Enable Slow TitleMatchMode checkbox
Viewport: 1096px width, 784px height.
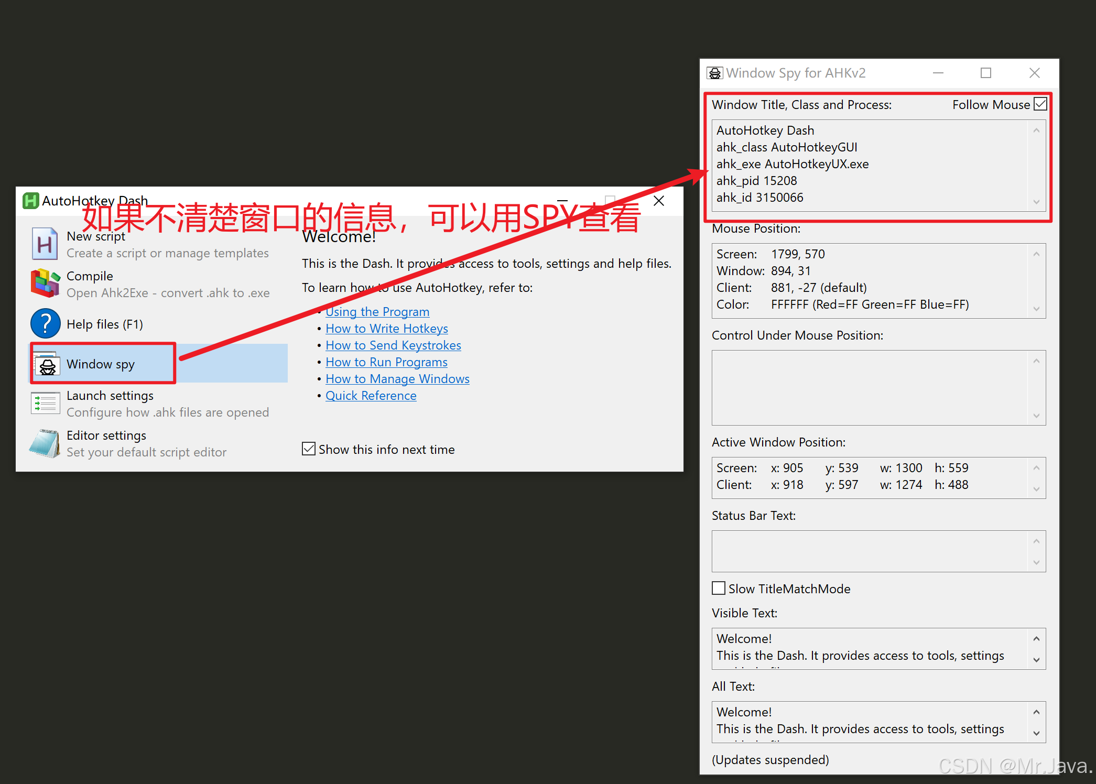[x=719, y=588]
